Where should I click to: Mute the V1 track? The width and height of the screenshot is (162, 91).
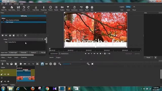[5, 81]
